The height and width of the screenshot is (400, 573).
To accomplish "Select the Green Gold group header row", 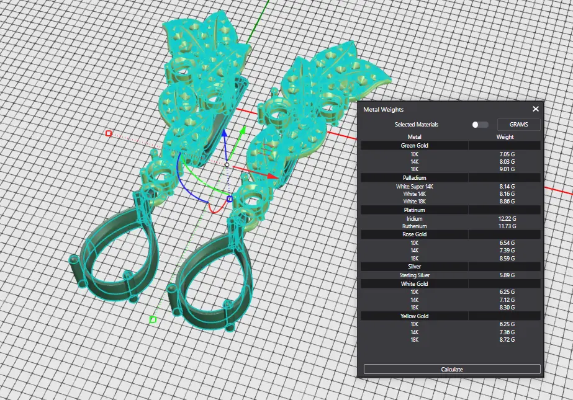I will 415,146.
